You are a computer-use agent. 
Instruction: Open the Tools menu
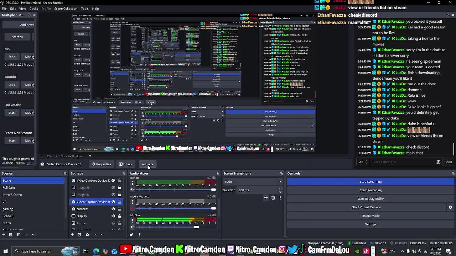click(85, 9)
